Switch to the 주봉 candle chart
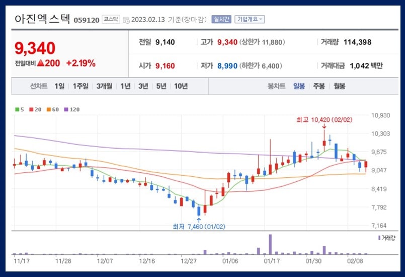 (x=319, y=86)
